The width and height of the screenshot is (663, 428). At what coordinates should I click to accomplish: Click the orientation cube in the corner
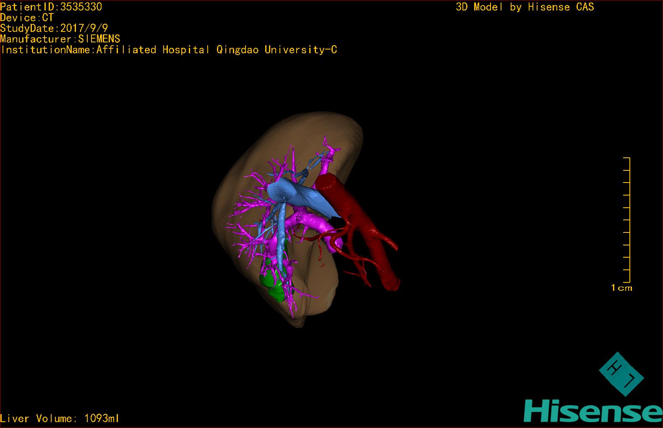coord(621,374)
